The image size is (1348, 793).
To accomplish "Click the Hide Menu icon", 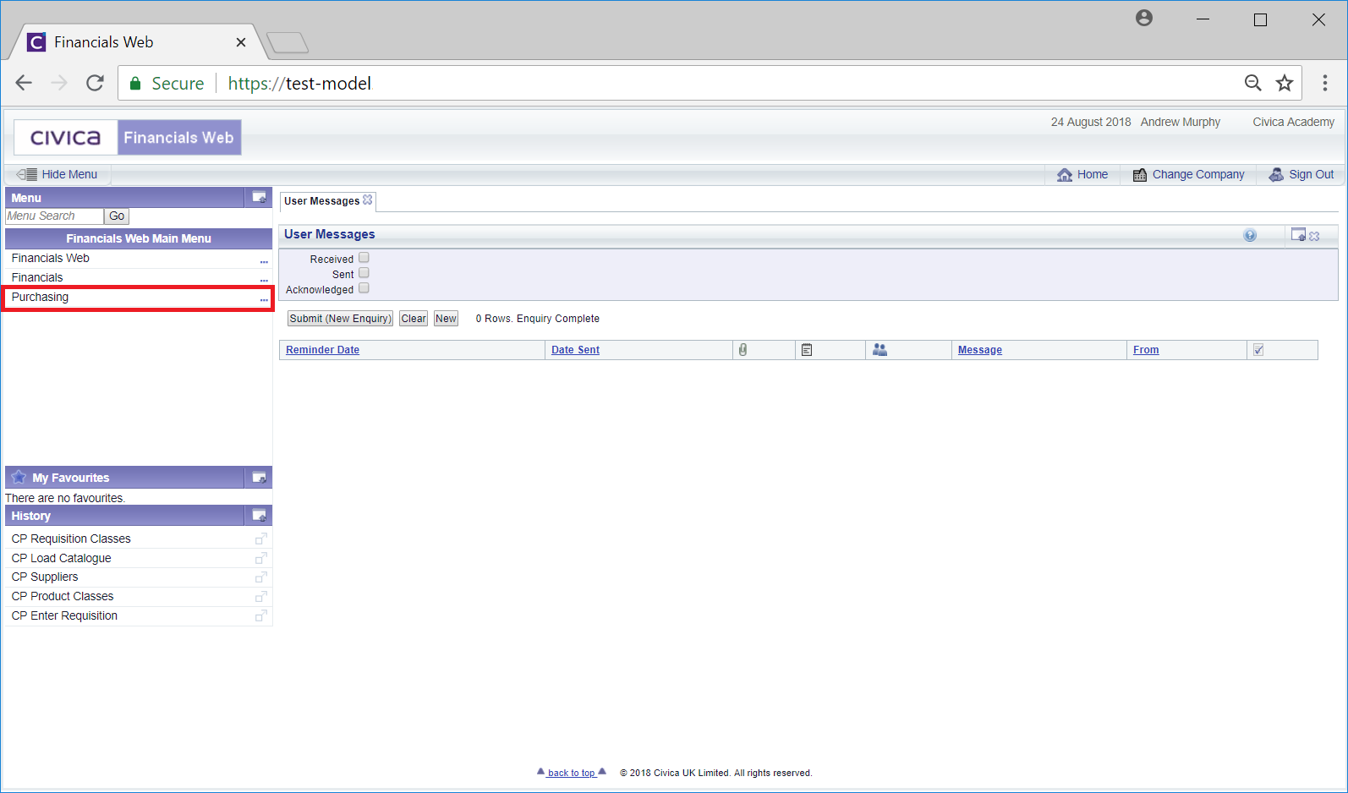I will click(x=27, y=174).
